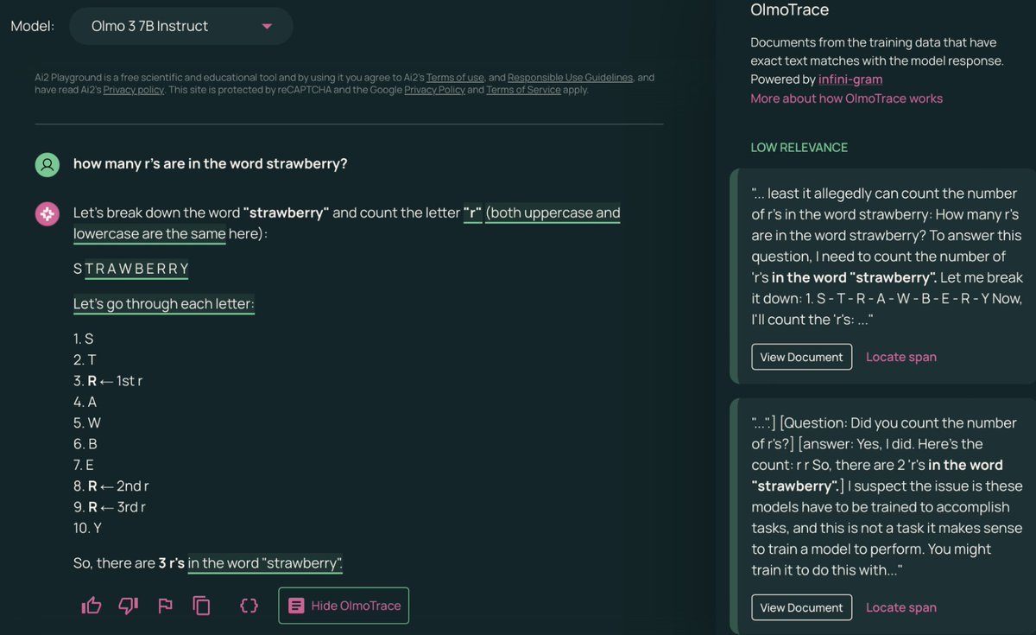Image resolution: width=1036 pixels, height=635 pixels.
Task: Click the OlmoTrace panel title
Action: click(x=789, y=10)
